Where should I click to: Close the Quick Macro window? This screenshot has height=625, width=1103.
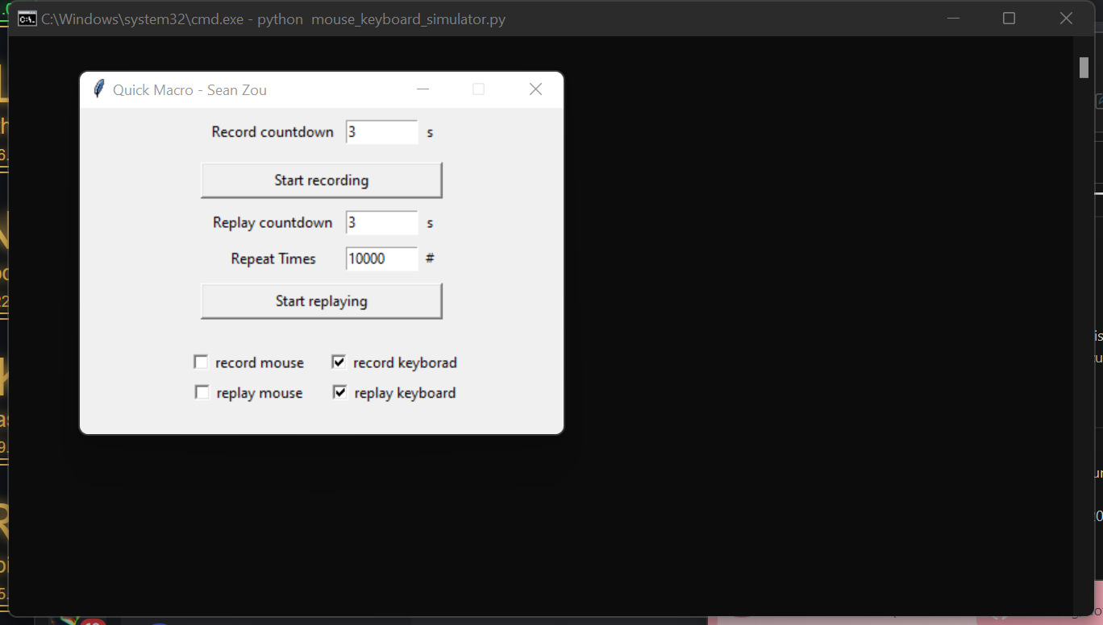click(535, 89)
